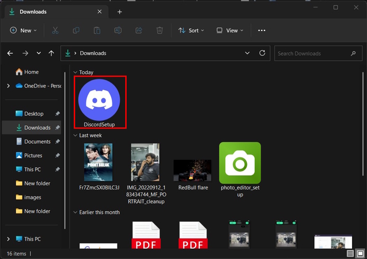
Task: Open the See more three-dots menu
Action: 261,30
